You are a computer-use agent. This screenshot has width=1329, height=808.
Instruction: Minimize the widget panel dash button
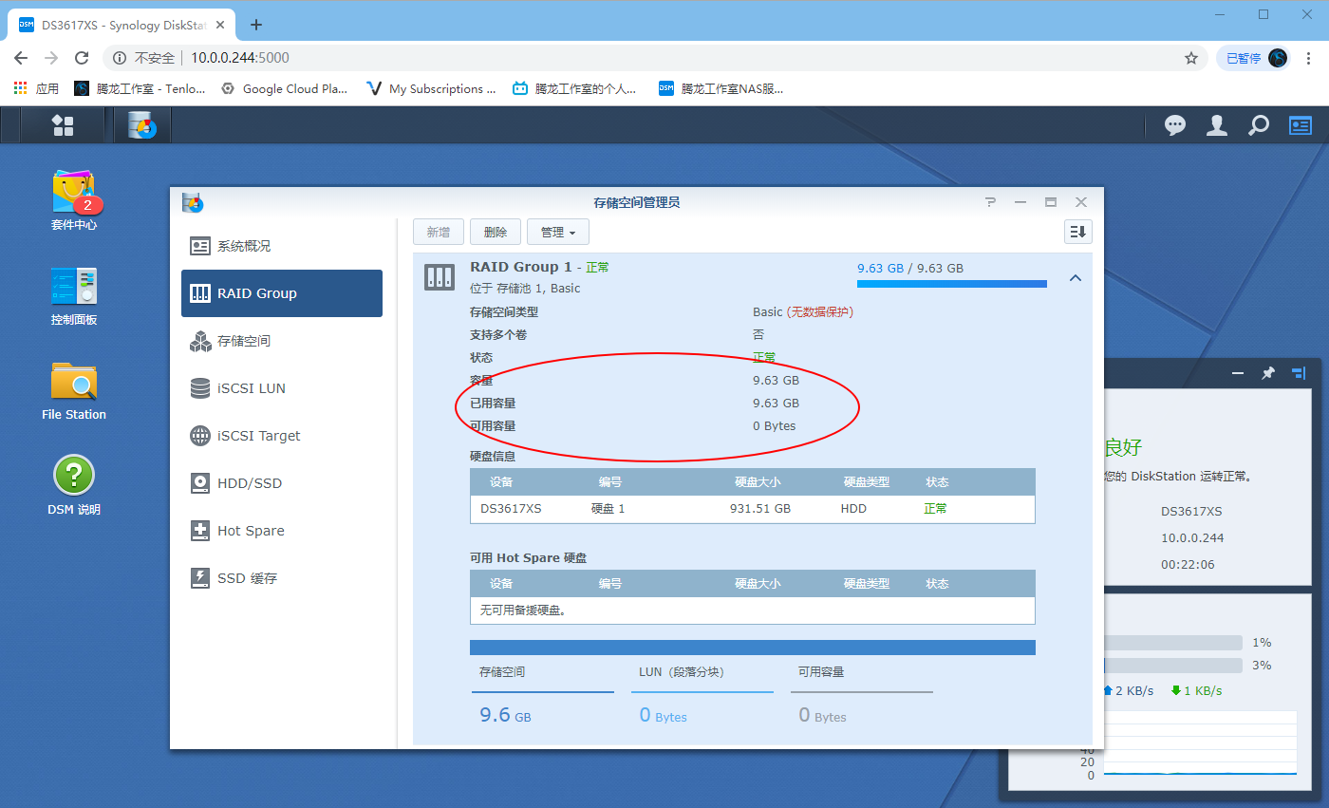coord(1238,374)
